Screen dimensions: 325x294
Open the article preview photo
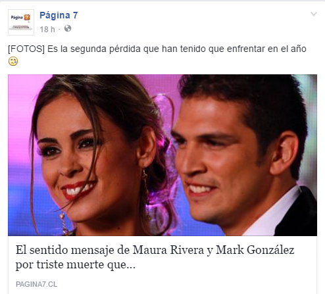pyautogui.click(x=162, y=155)
